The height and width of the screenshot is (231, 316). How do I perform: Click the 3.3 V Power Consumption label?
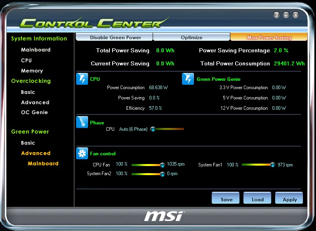(x=243, y=88)
